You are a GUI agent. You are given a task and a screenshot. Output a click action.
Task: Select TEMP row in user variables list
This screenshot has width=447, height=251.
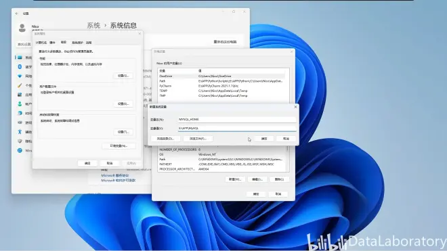pos(221,91)
